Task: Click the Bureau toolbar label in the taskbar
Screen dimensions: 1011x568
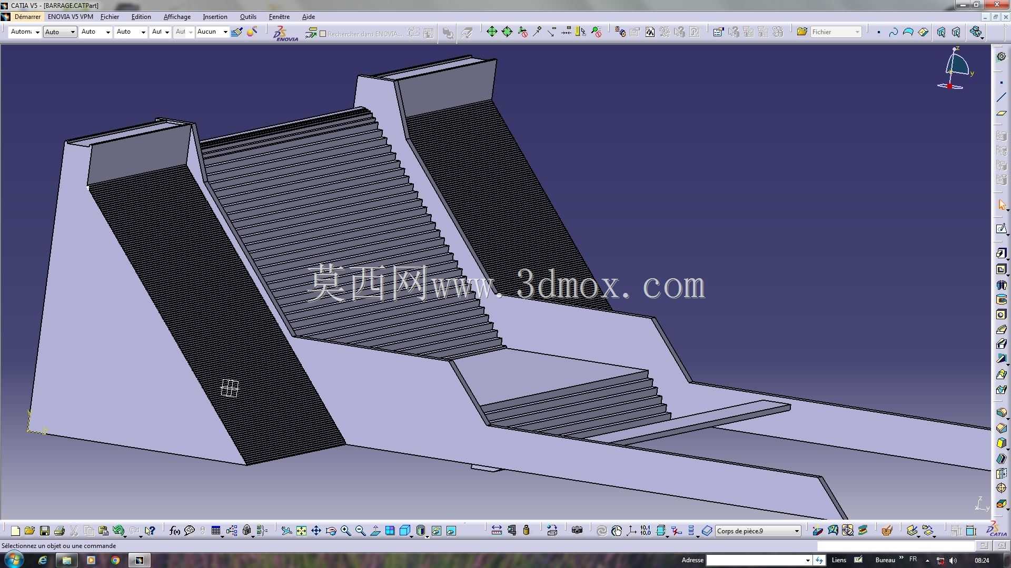Action: pos(885,560)
